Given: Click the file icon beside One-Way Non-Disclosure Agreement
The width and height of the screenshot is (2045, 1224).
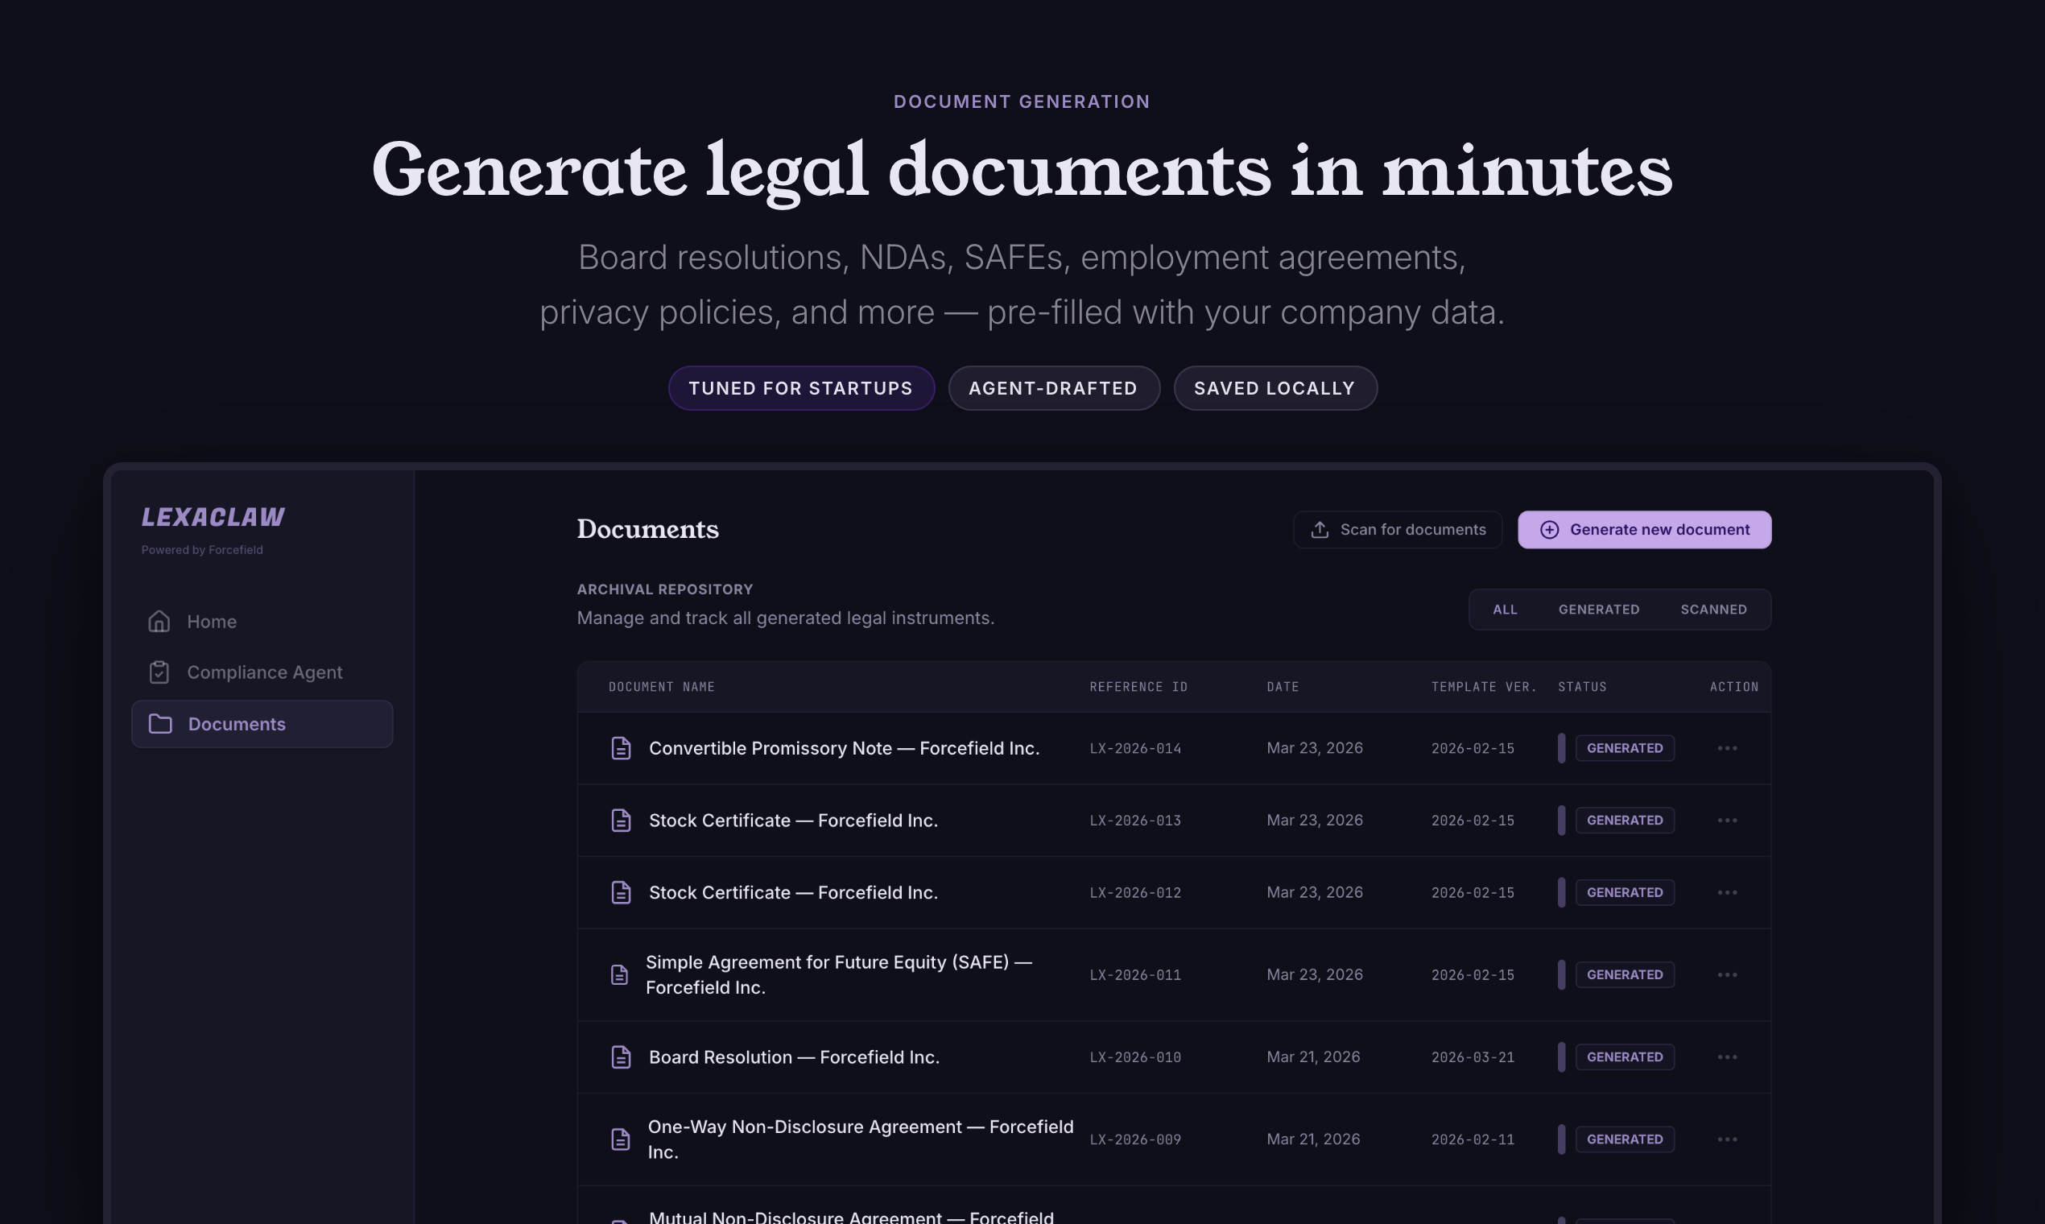Looking at the screenshot, I should click(x=622, y=1139).
